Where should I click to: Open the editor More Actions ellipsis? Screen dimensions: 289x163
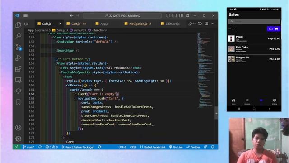tap(213, 24)
